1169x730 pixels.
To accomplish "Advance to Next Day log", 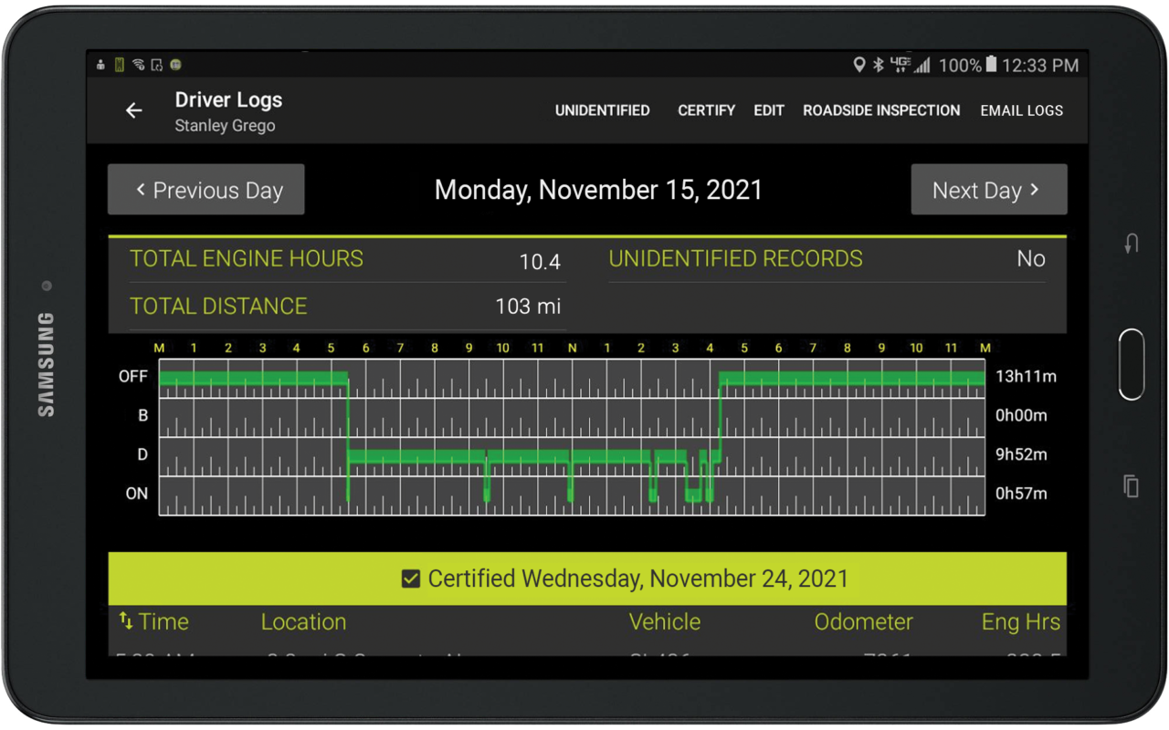I will (x=988, y=190).
